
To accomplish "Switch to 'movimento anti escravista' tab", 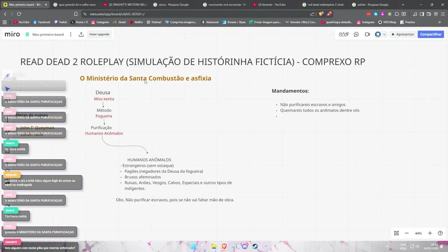I will pyautogui.click(x=225, y=5).
